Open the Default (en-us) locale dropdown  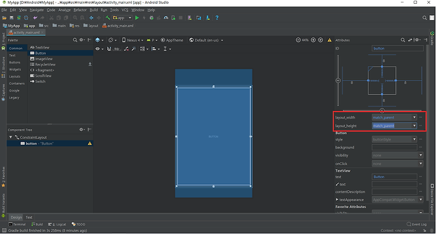coord(206,40)
